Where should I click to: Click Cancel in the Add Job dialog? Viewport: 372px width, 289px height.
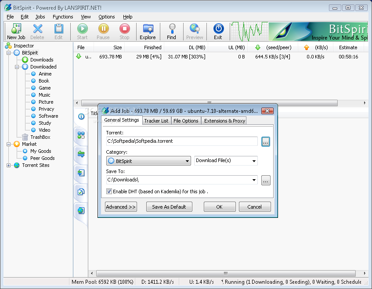[255, 207]
